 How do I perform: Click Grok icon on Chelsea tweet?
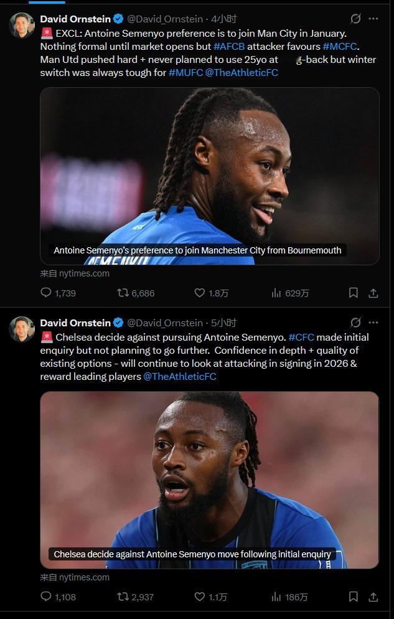[x=355, y=323]
